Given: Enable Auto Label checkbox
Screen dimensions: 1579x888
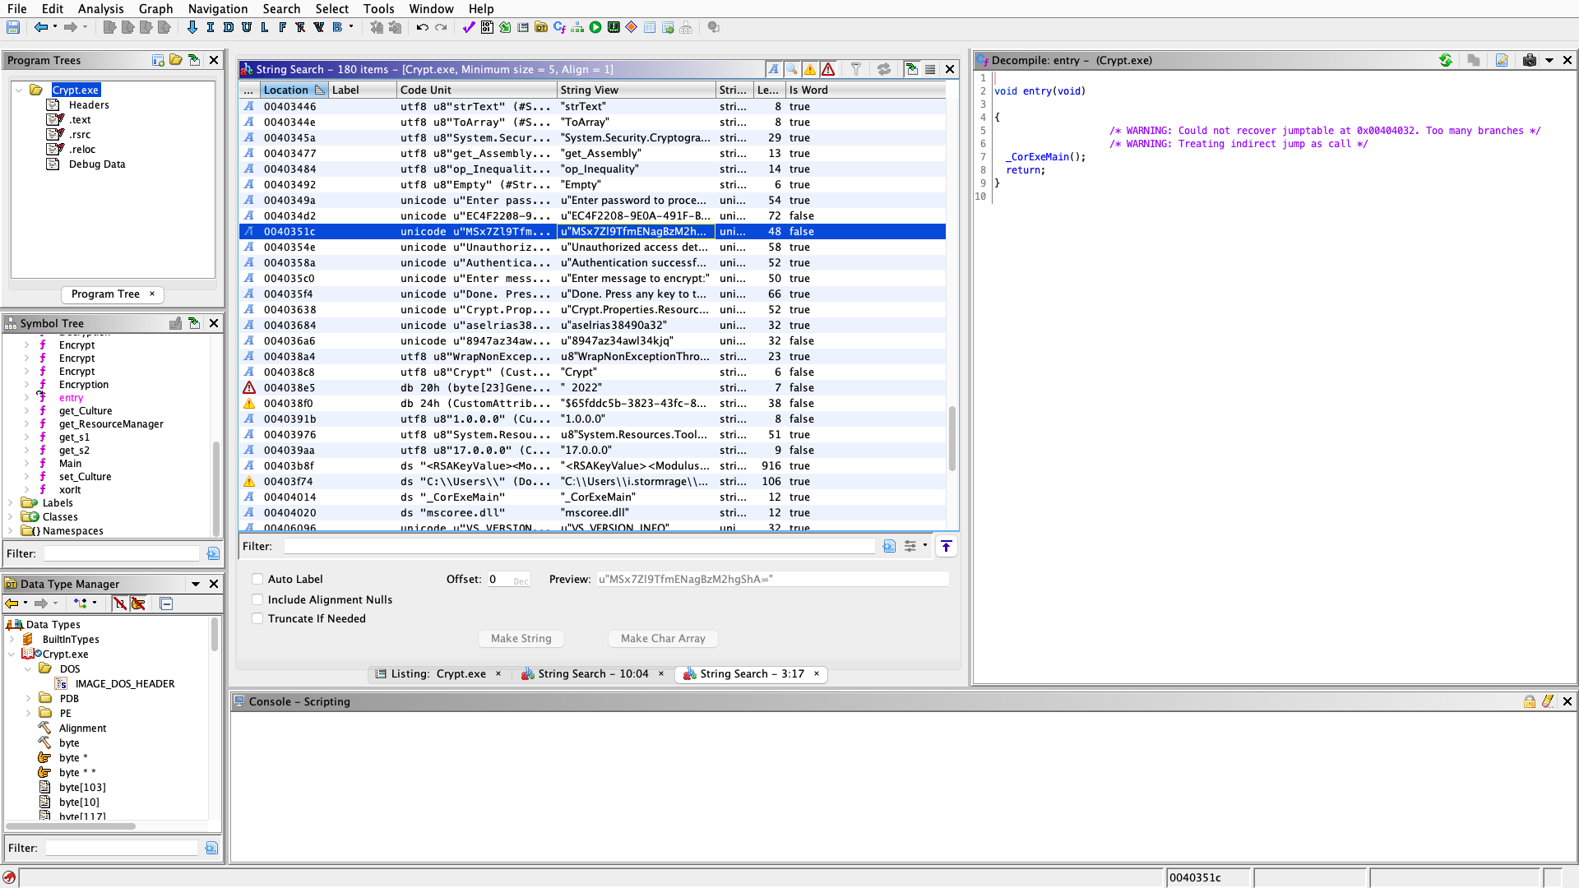Looking at the screenshot, I should point(257,579).
